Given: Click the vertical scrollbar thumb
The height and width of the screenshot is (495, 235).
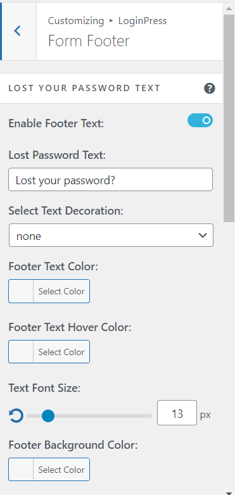Looking at the screenshot, I should pyautogui.click(x=229, y=118).
